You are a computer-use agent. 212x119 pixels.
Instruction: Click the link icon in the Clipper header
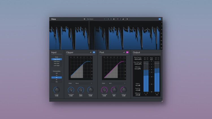91,52
